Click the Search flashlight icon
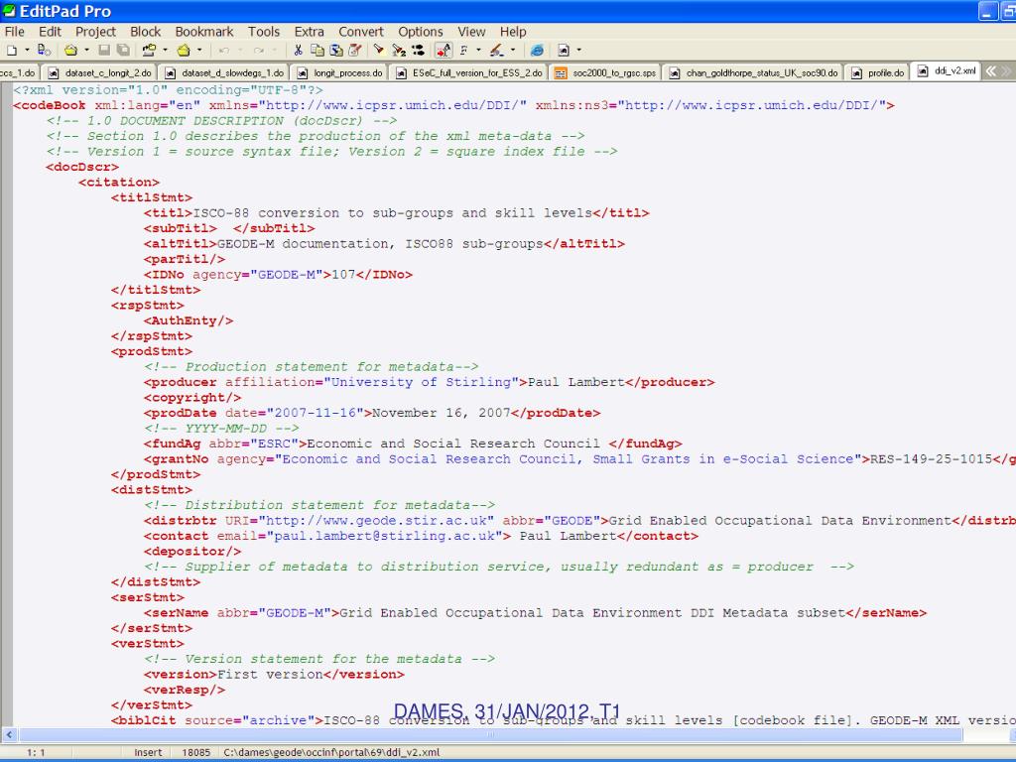The width and height of the screenshot is (1016, 762). point(379,50)
